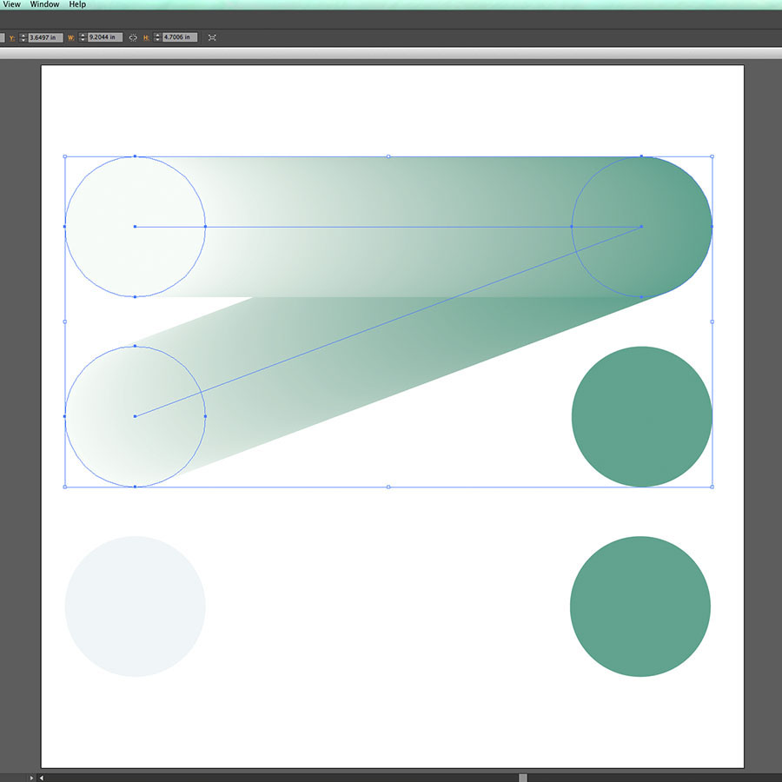
Task: Select the bottom-right solid green circle
Action: coord(640,606)
